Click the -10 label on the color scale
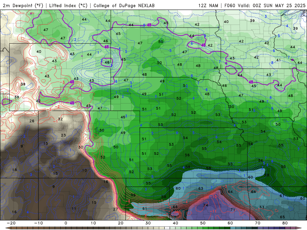This screenshot has height=230, width=307. pyautogui.click(x=38, y=223)
